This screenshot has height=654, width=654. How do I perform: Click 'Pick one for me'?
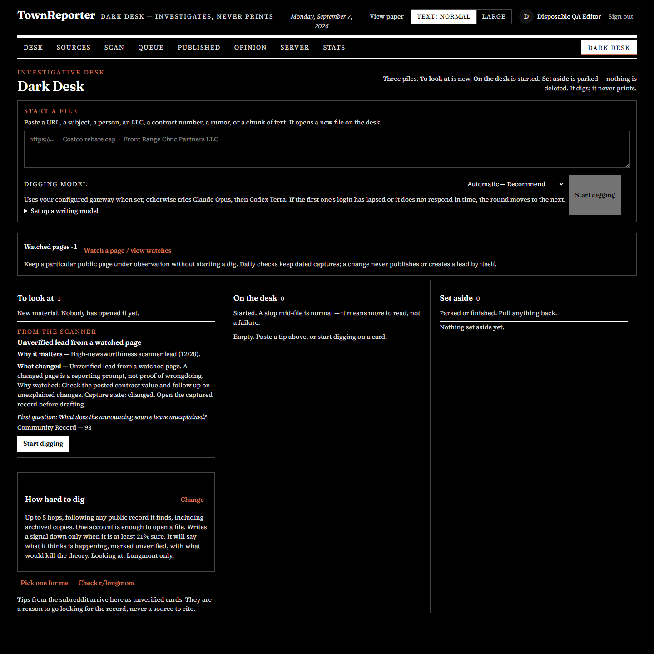(x=45, y=583)
